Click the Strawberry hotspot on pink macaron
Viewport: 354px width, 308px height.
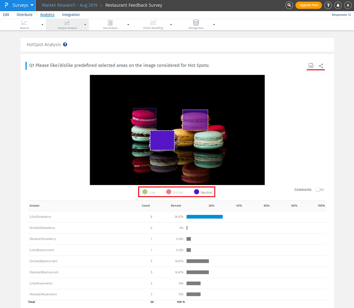144,117
